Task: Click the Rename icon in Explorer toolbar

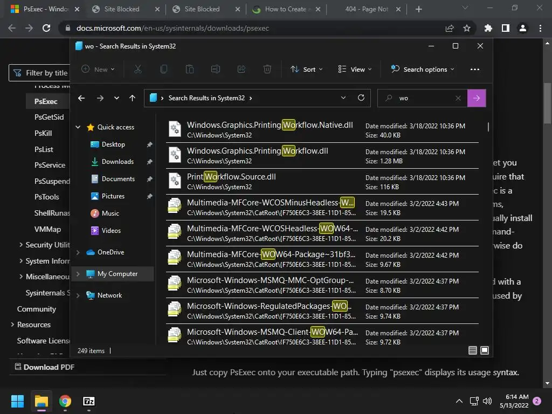Action: 216,70
